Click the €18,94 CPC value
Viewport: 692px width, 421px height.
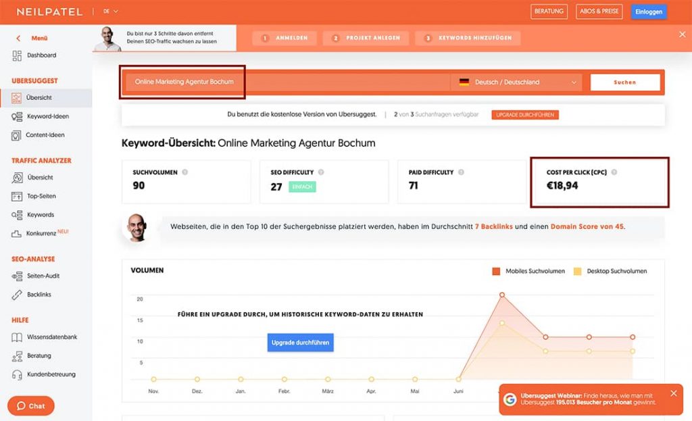coord(562,186)
